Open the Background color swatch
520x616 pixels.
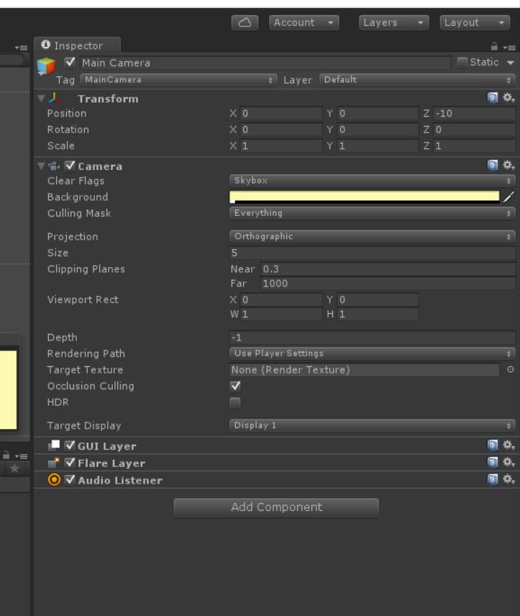(365, 197)
